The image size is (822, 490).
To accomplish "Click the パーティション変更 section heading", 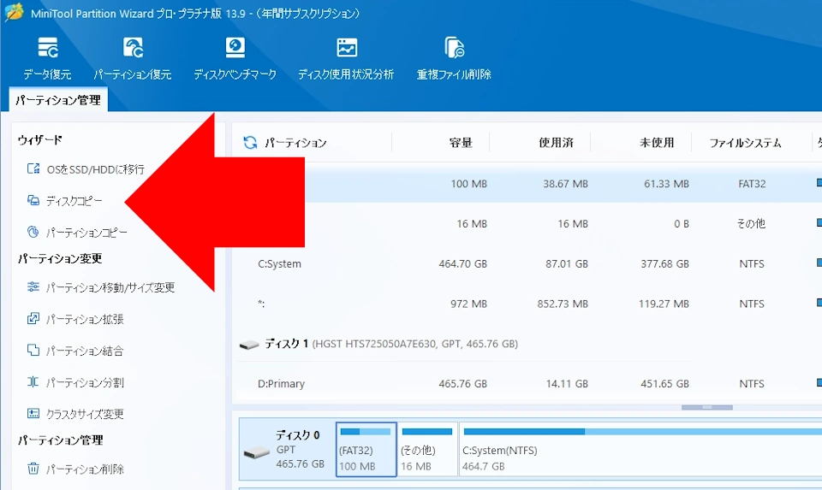I will [x=60, y=258].
